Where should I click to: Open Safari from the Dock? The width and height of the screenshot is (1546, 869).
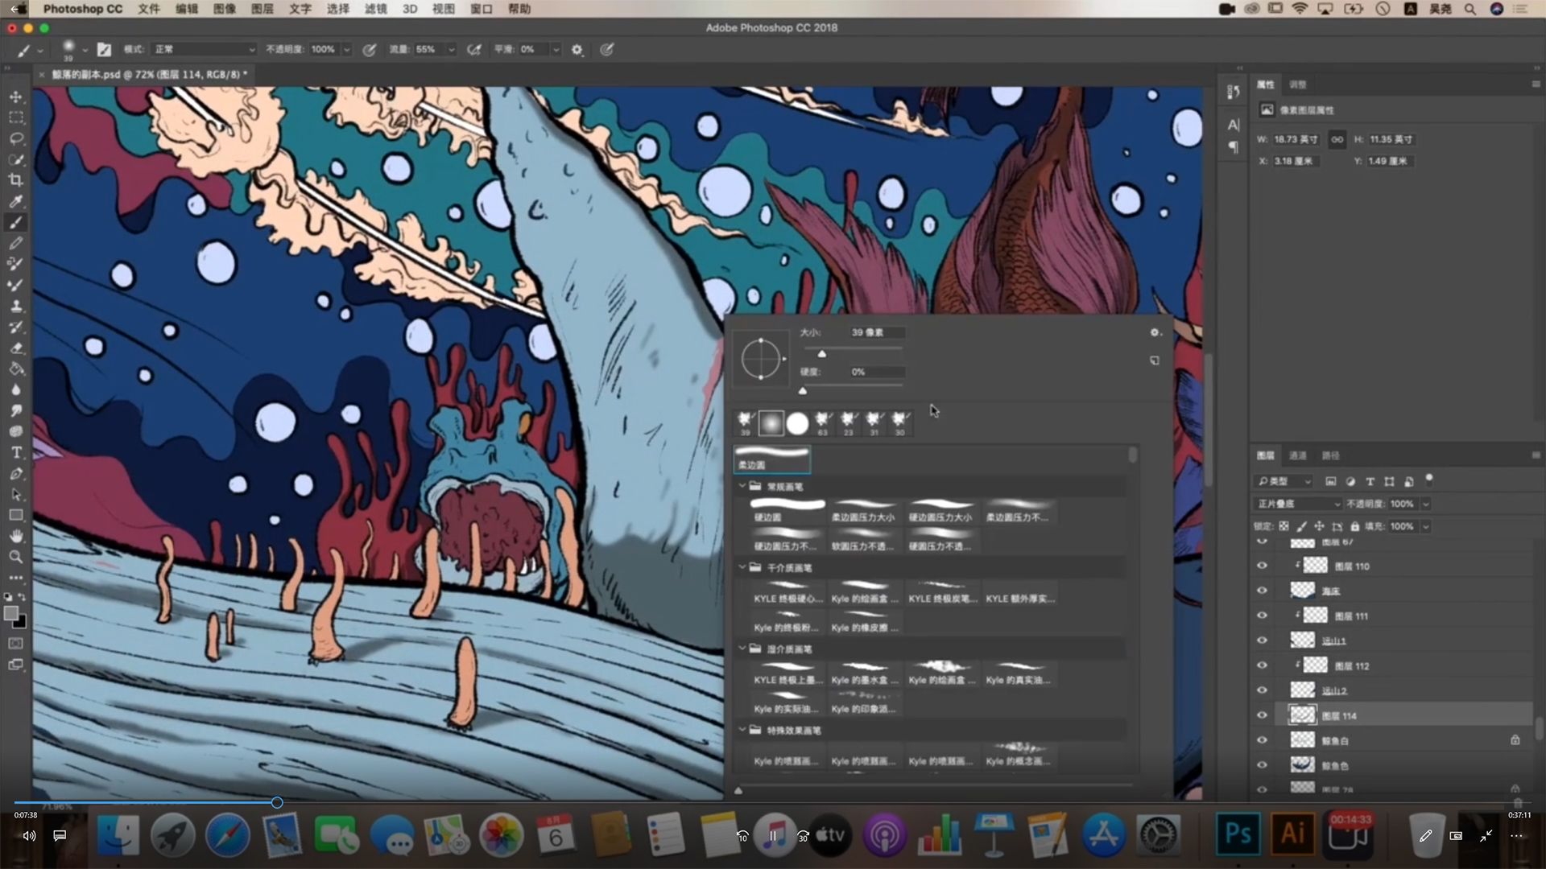pos(227,835)
